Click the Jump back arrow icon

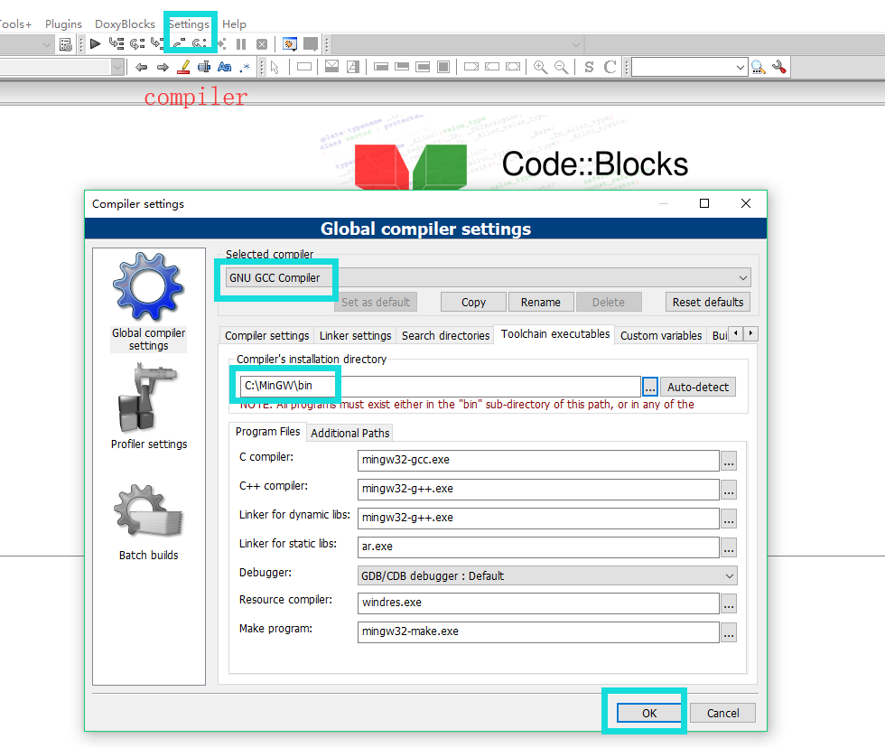(141, 68)
